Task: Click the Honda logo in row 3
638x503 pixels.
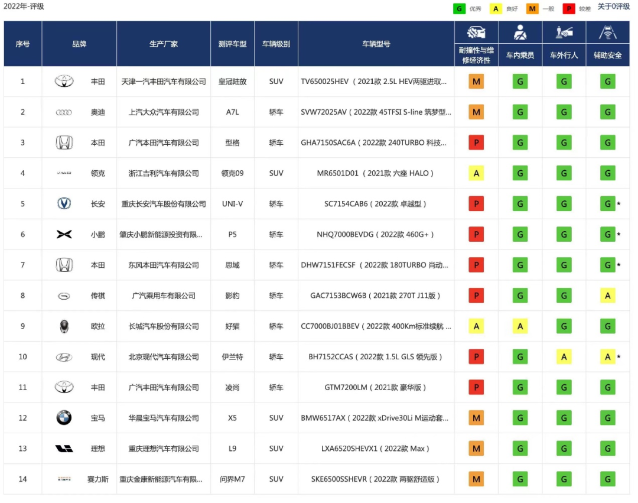Action: click(x=64, y=143)
